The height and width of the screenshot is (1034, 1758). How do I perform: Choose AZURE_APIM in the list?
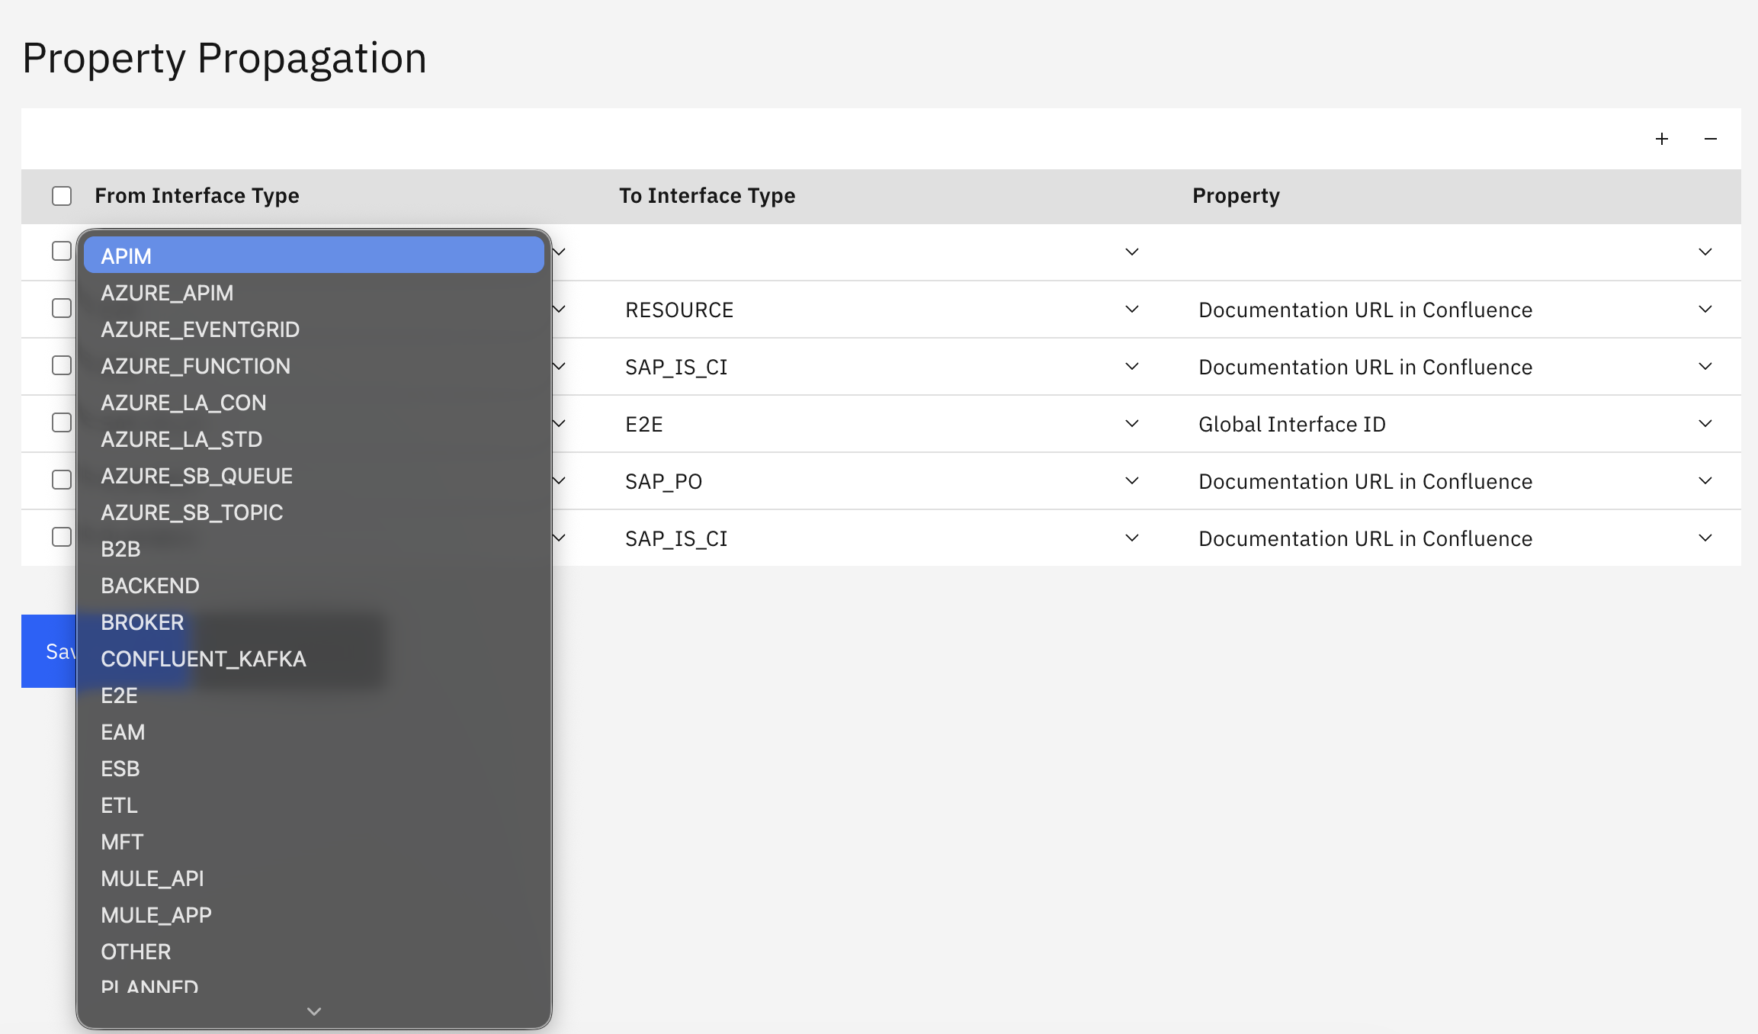tap(314, 292)
